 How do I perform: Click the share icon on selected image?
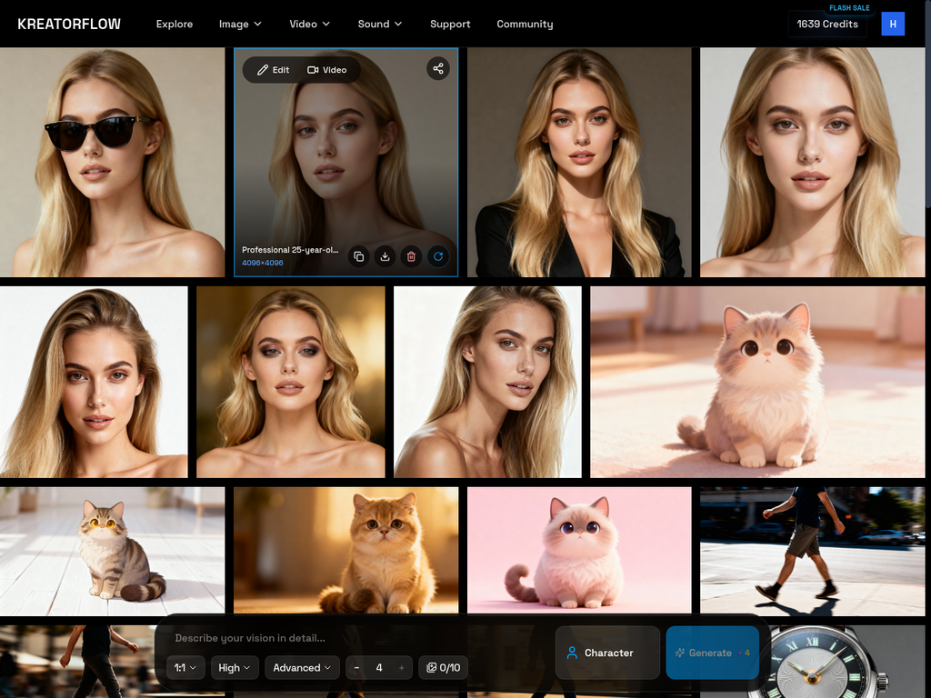(438, 67)
